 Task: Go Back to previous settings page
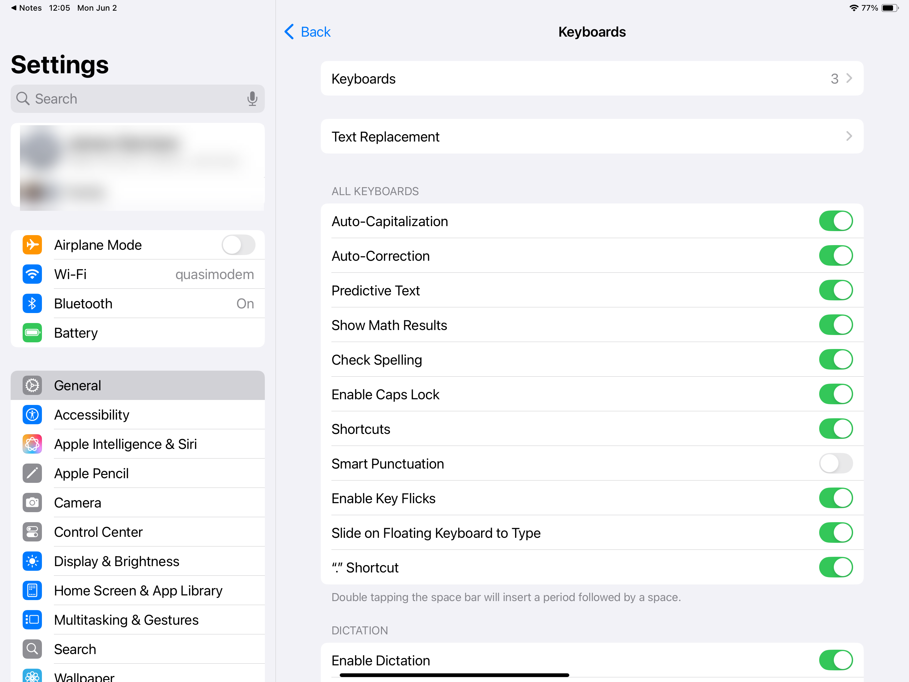pos(307,32)
